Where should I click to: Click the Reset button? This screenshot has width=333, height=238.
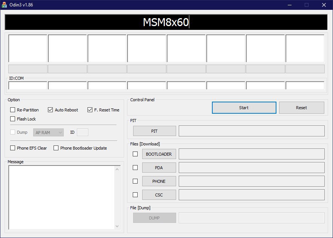302,108
